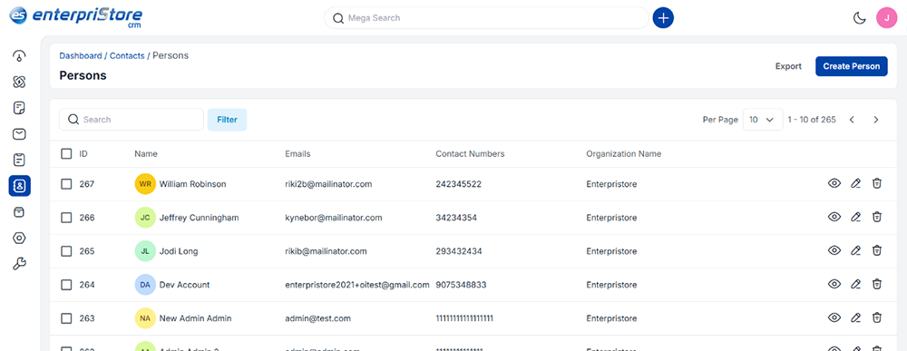Open the quotes note icon in sidebar
This screenshot has height=351, width=907.
19,108
